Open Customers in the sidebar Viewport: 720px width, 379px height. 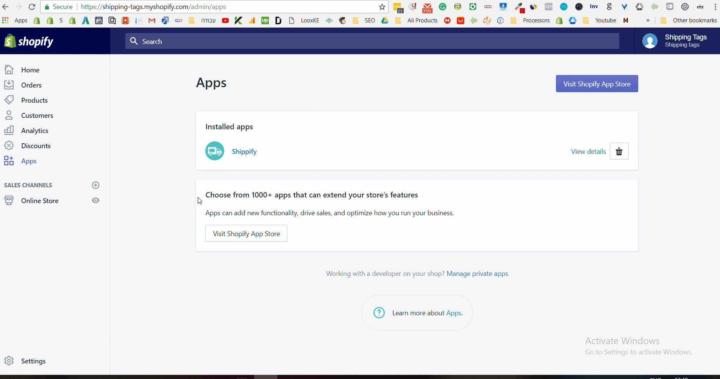point(37,116)
